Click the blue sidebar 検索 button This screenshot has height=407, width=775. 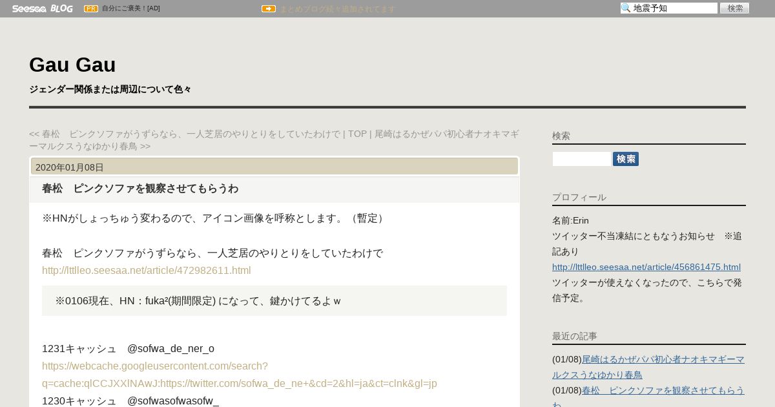pyautogui.click(x=626, y=159)
